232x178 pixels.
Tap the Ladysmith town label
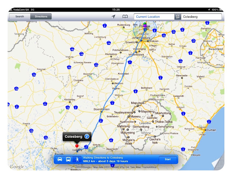178,96
